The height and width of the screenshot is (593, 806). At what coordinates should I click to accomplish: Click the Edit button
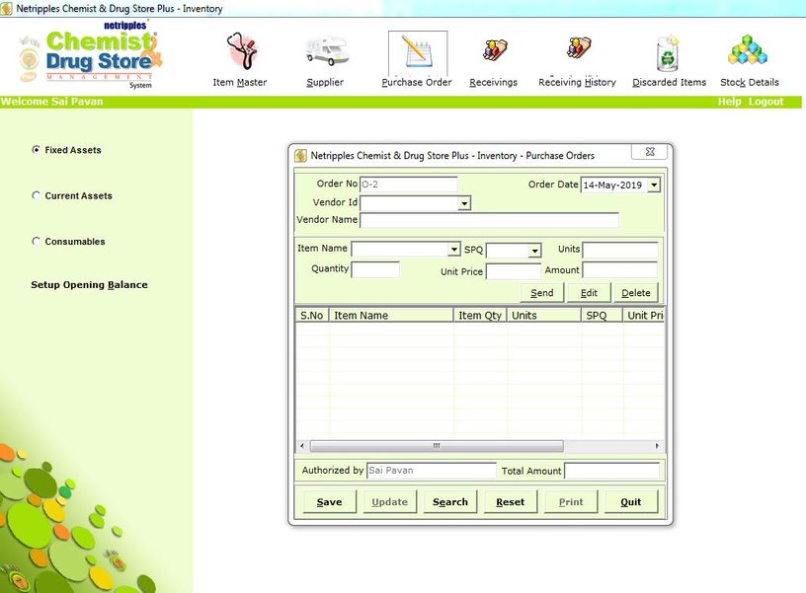click(x=589, y=293)
